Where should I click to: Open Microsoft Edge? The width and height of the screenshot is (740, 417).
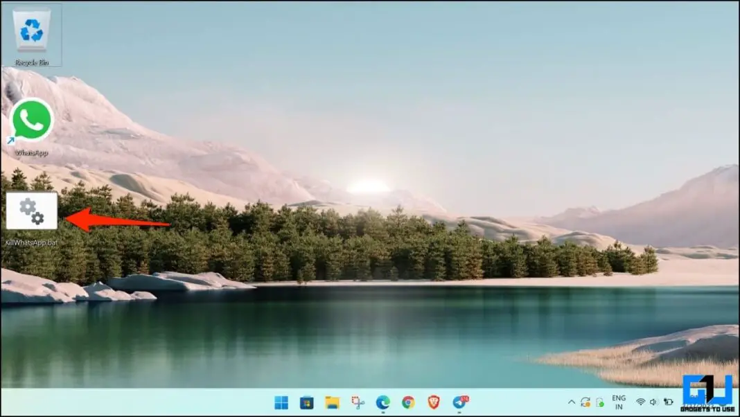click(381, 400)
